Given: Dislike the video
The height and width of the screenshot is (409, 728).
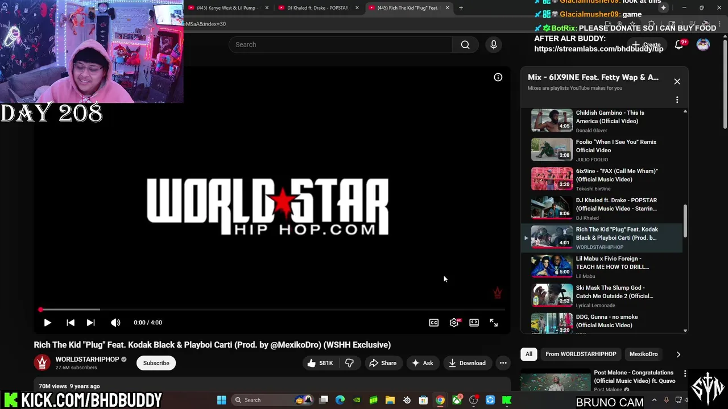Looking at the screenshot, I should click(350, 363).
